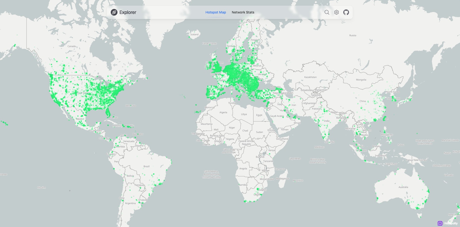This screenshot has width=460, height=227.
Task: Click the Argentina label on the map
Action: coord(130,203)
